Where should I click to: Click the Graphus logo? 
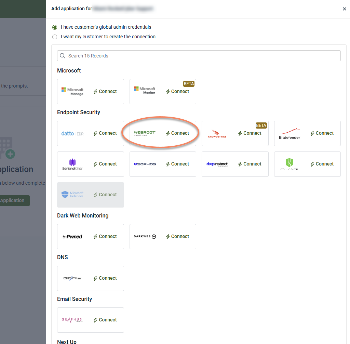point(72,320)
